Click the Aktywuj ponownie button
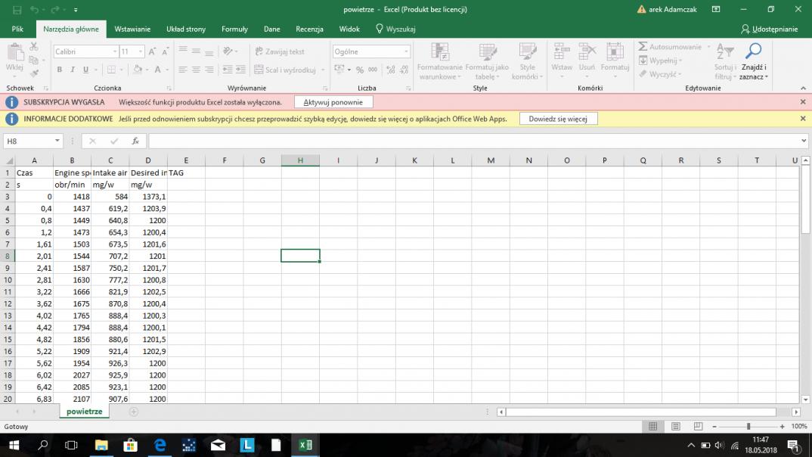 pos(333,102)
